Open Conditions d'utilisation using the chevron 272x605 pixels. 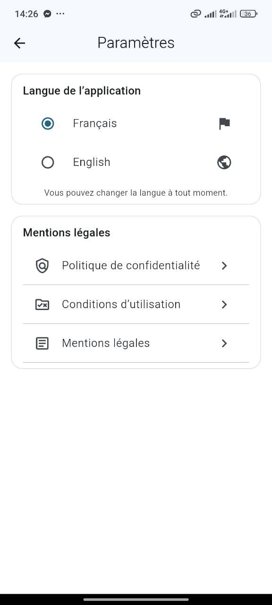(x=224, y=304)
